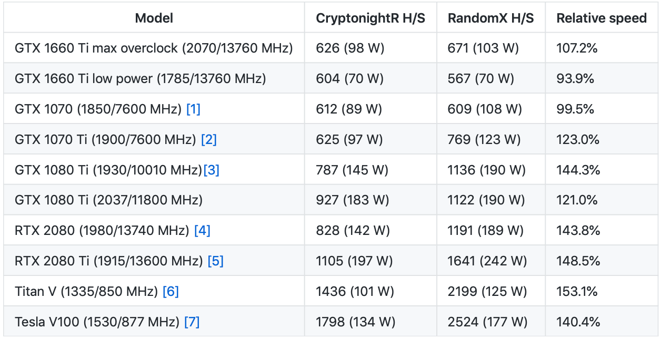Click the GTX 1080 Ti (2037/11800 MHz) cell
The image size is (661, 339).
[x=109, y=200]
